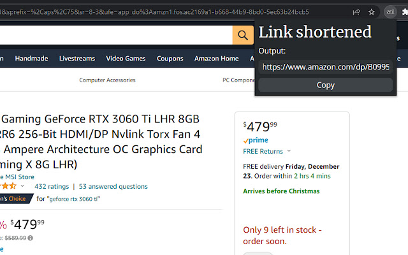Click the list price info icon
This screenshot has width=408, height=255.
pyautogui.click(x=30, y=238)
